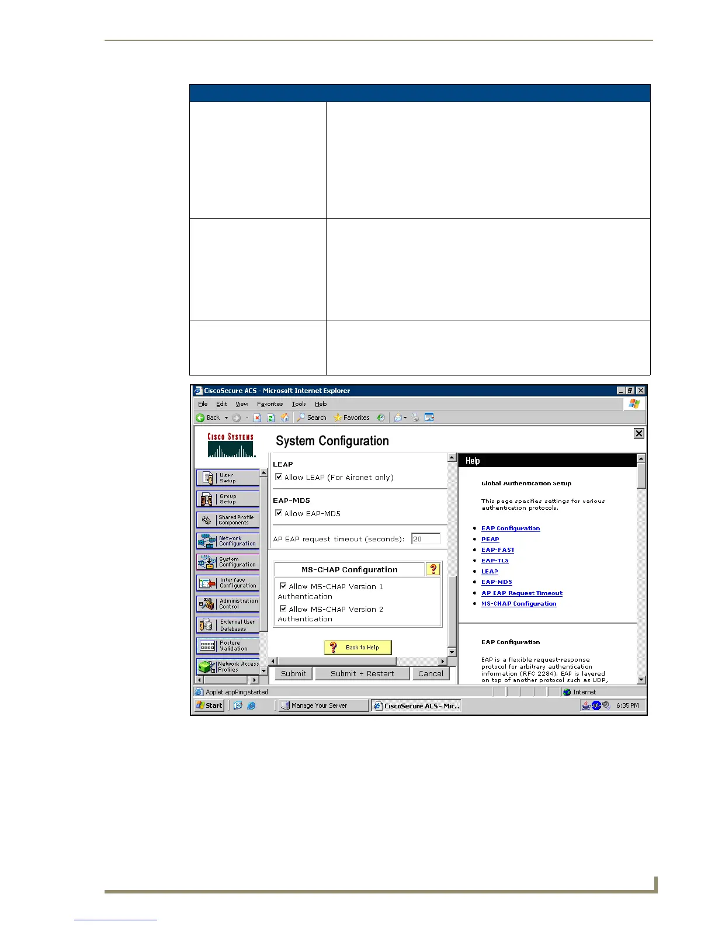The image size is (715, 925).
Task: Open Posture Validation section
Action: [228, 646]
